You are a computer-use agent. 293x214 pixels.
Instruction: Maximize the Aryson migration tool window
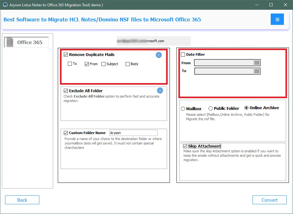[271, 5]
